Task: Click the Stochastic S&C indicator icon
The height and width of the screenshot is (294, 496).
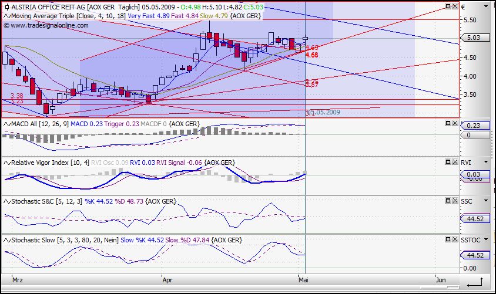Action: (x=7, y=201)
